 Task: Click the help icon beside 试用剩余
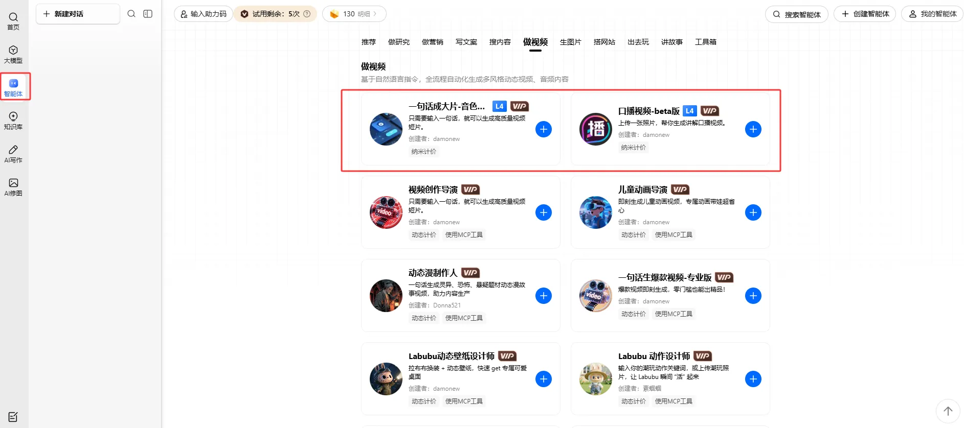point(307,14)
